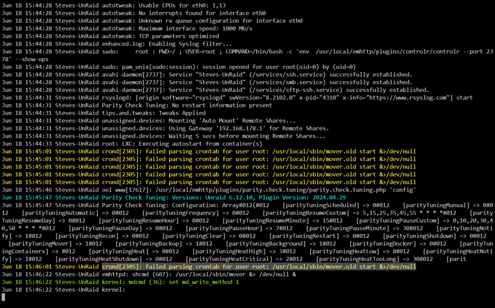Select '[parityTuningManual]' config key
This screenshot has height=308, width=495.
click(x=436, y=205)
